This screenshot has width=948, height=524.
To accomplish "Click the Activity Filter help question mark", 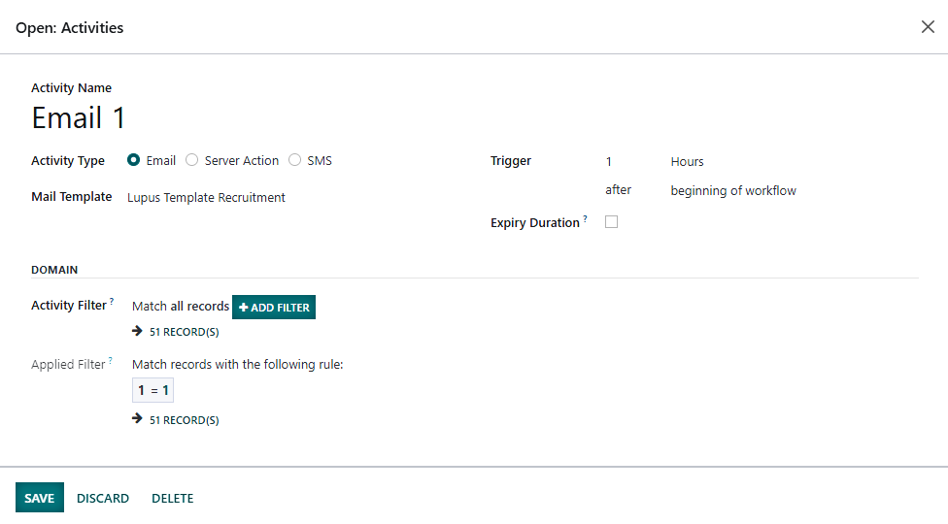I will [113, 302].
